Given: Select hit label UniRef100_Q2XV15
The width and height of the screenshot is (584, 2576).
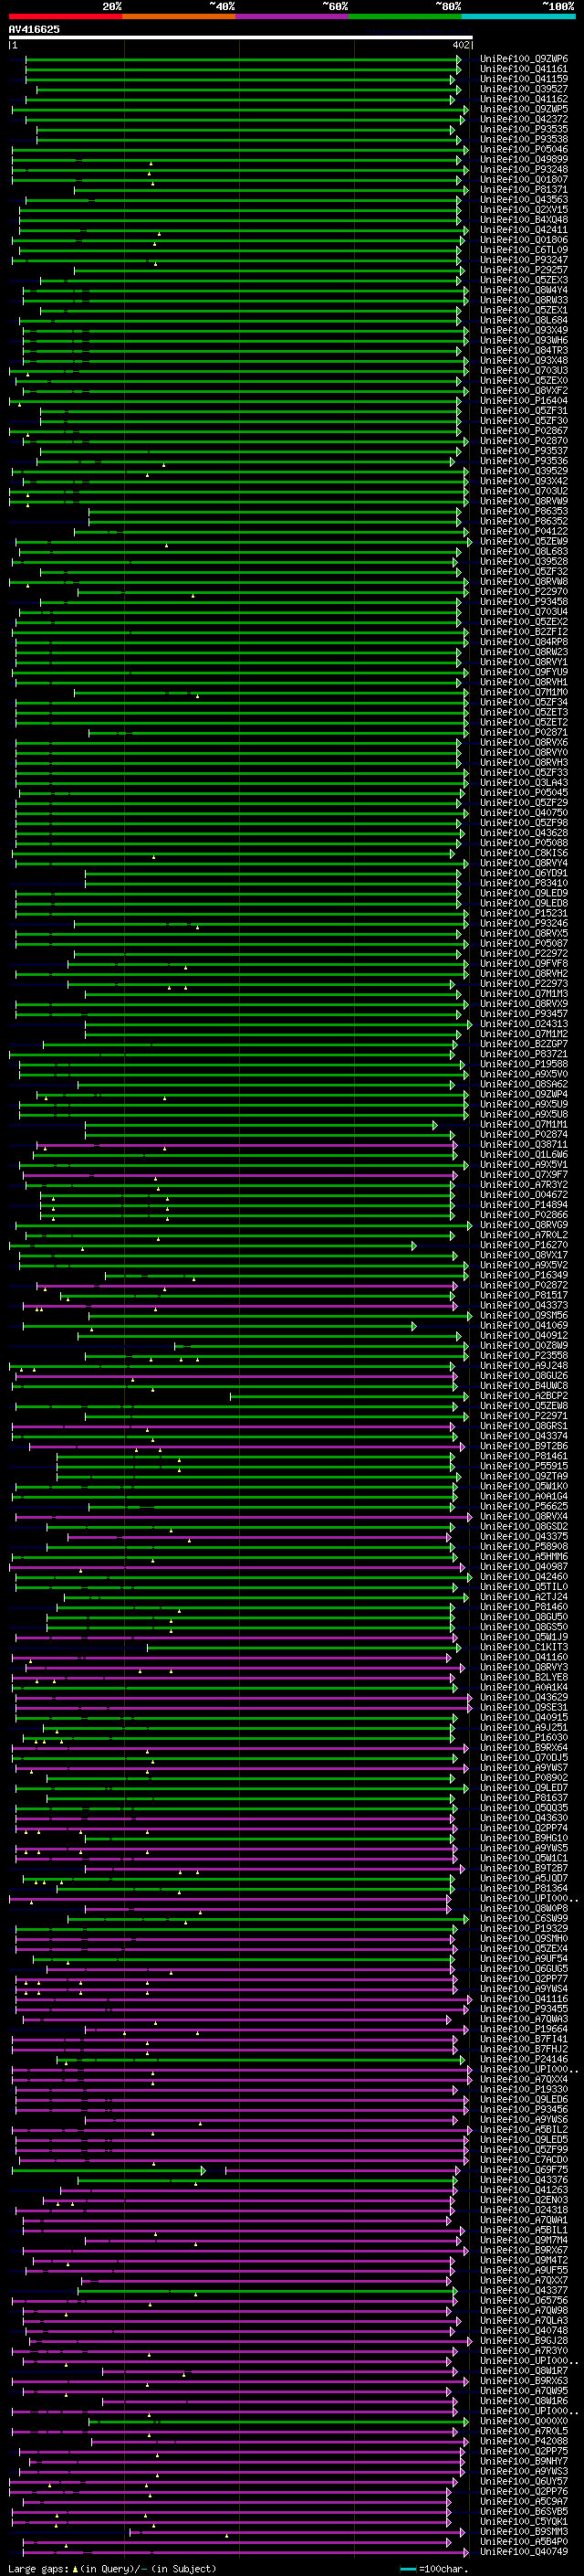Looking at the screenshot, I should [x=524, y=210].
